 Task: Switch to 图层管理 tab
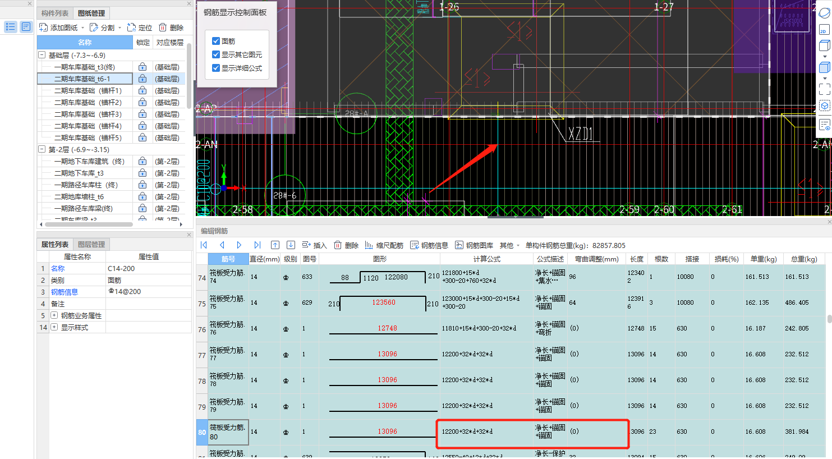(91, 244)
